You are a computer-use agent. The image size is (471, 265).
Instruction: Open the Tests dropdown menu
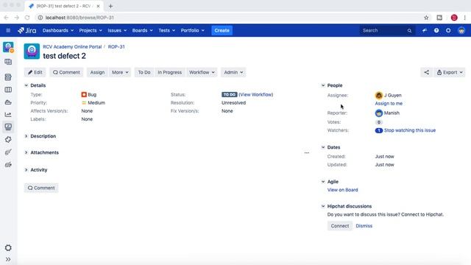pyautogui.click(x=167, y=30)
